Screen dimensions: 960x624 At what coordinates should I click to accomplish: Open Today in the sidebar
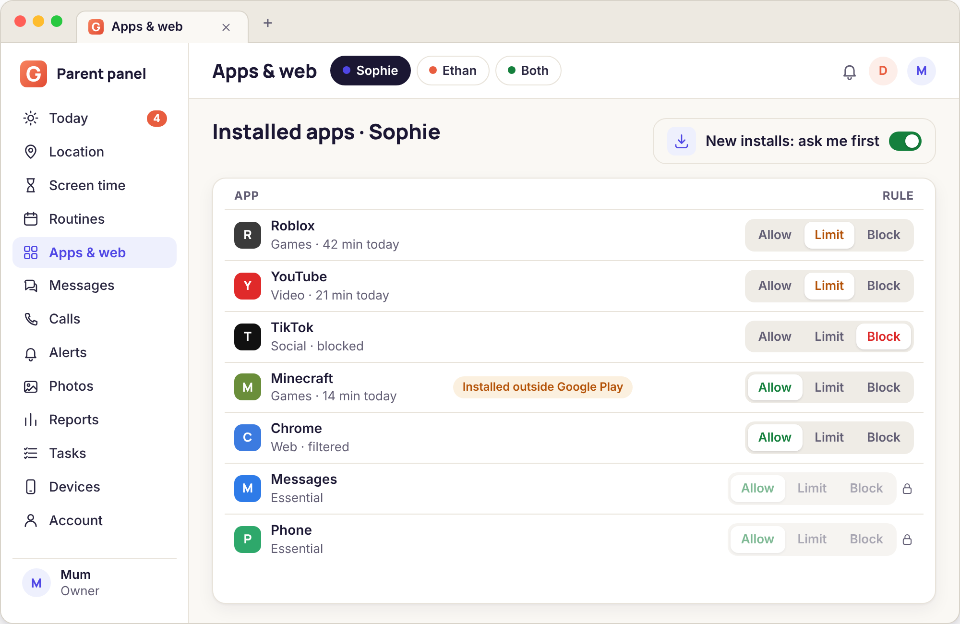95,118
